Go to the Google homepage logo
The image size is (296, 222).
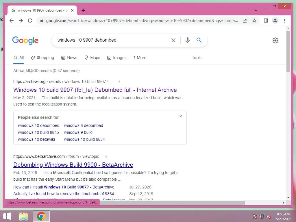click(25, 40)
